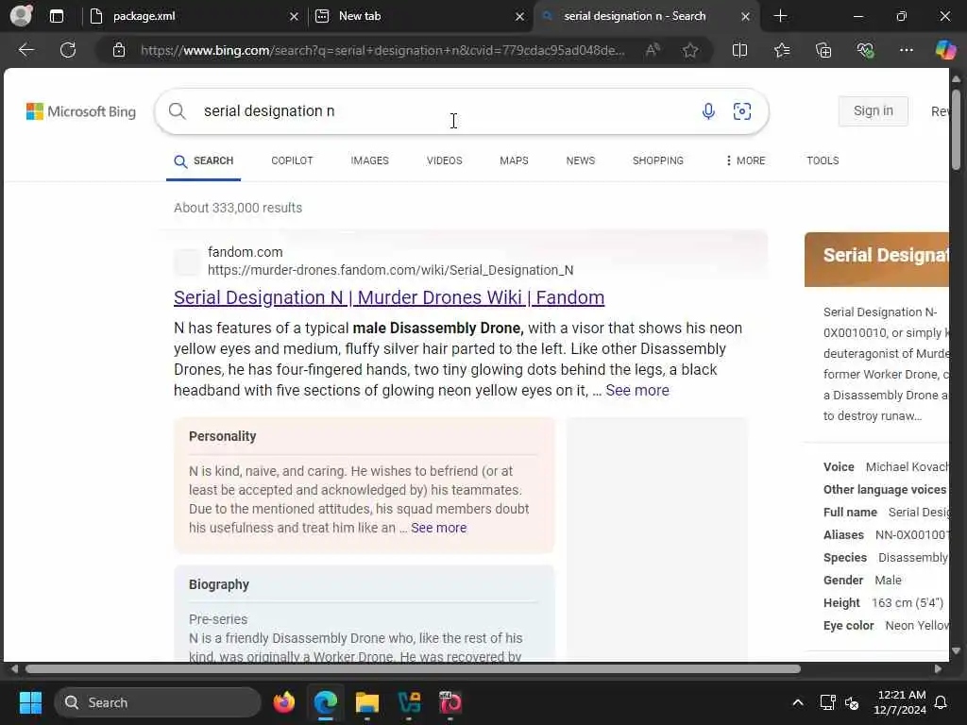This screenshot has height=725, width=967.
Task: Close the New tab tab
Action: pos(520,17)
